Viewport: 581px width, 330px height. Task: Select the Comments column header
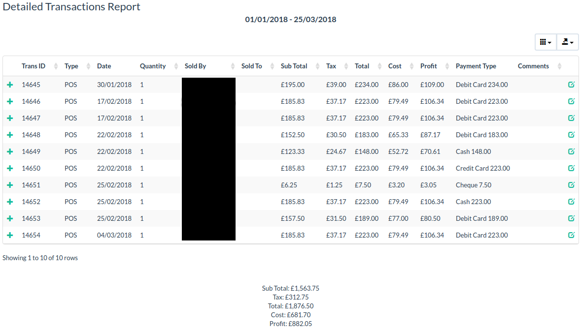pos(533,66)
